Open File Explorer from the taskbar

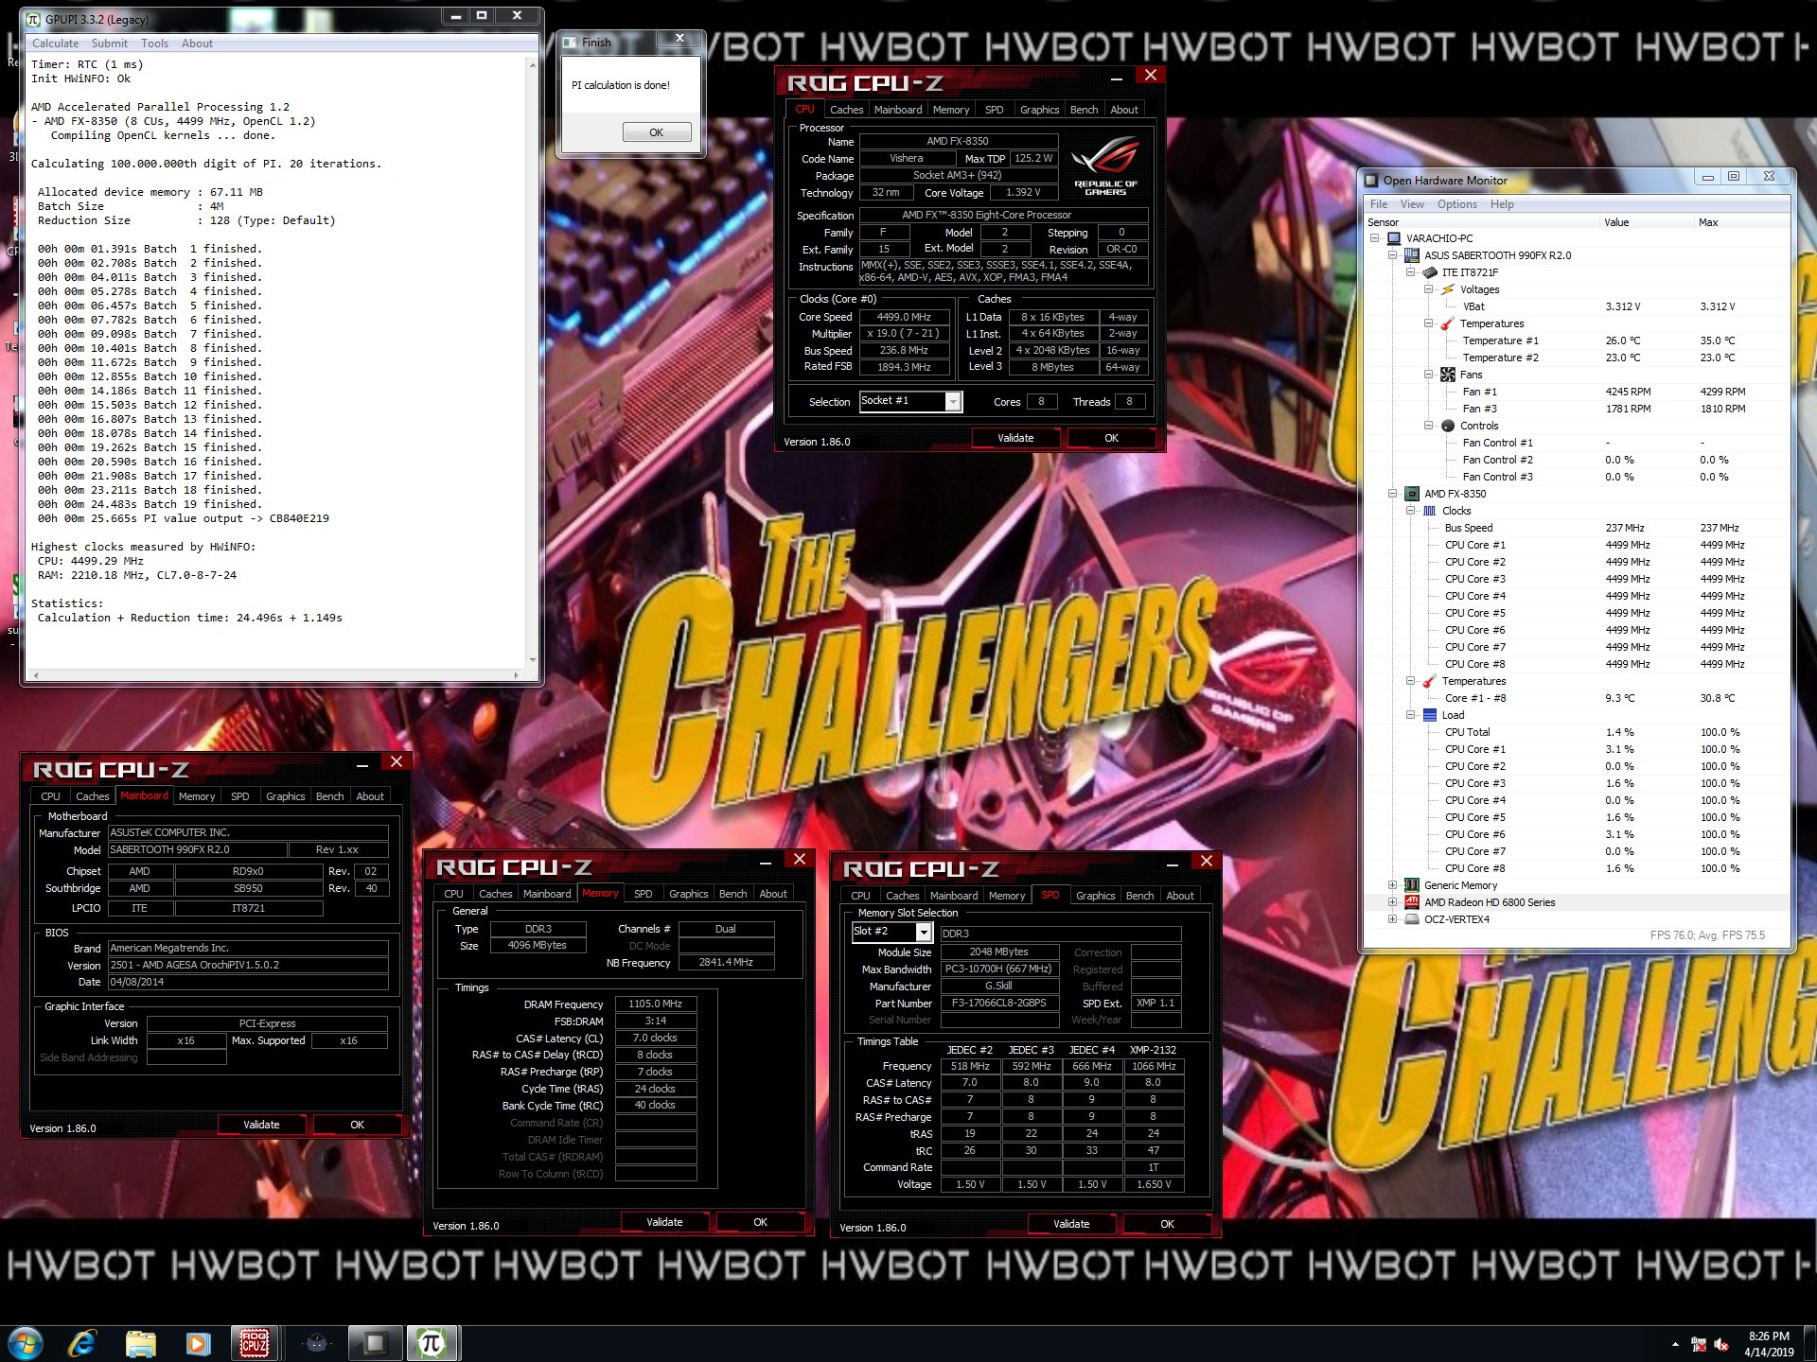[140, 1343]
